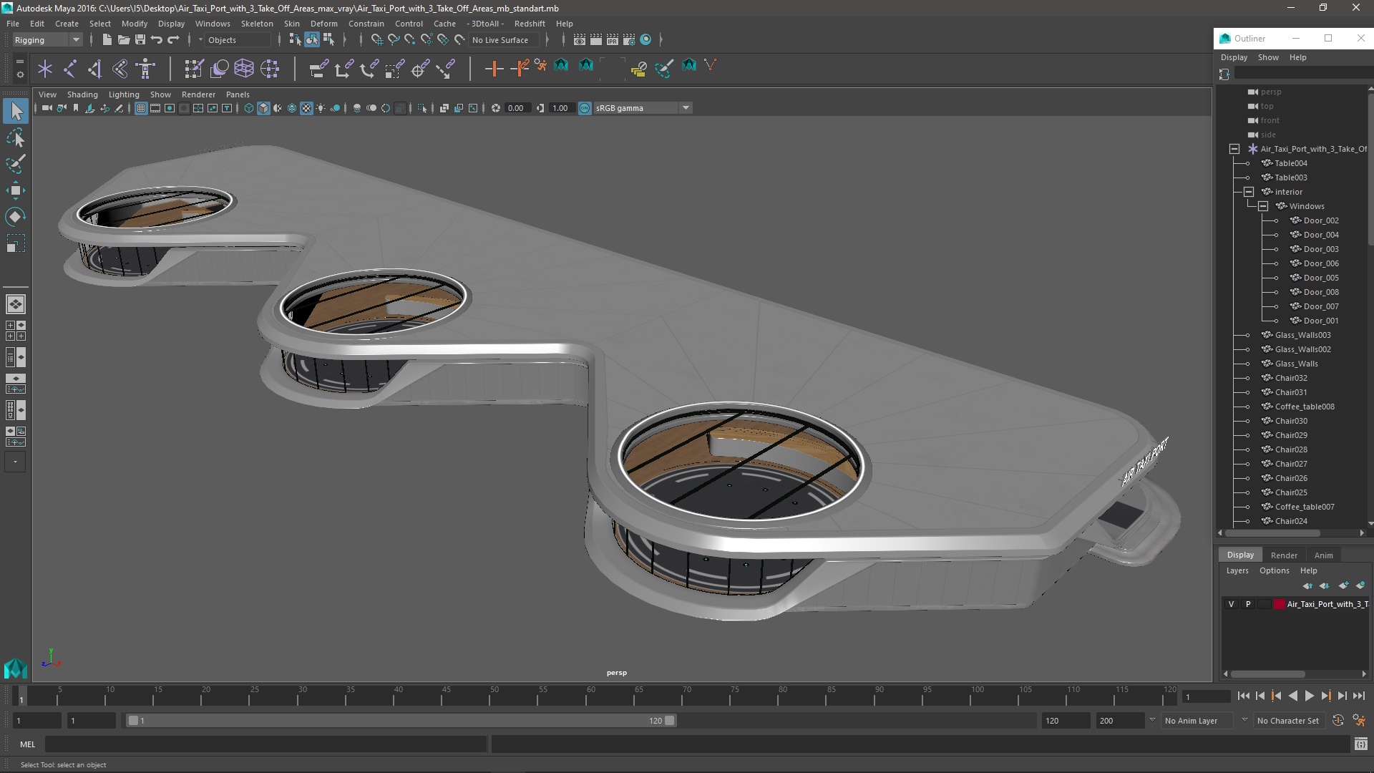
Task: Collapse the Windows group in Outliner
Action: pyautogui.click(x=1263, y=206)
